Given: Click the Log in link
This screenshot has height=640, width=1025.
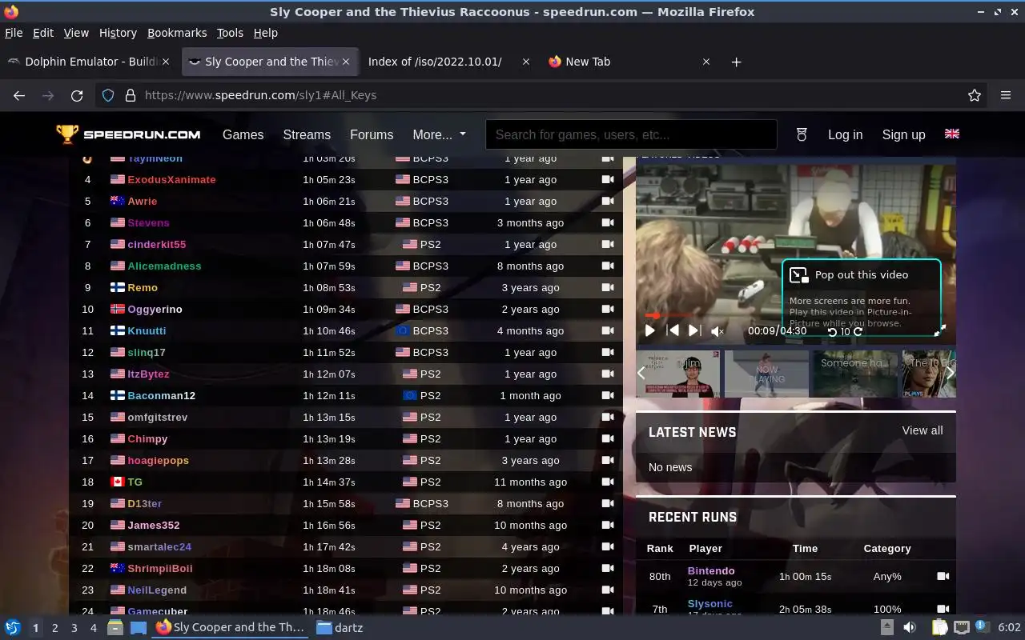Looking at the screenshot, I should coord(845,134).
